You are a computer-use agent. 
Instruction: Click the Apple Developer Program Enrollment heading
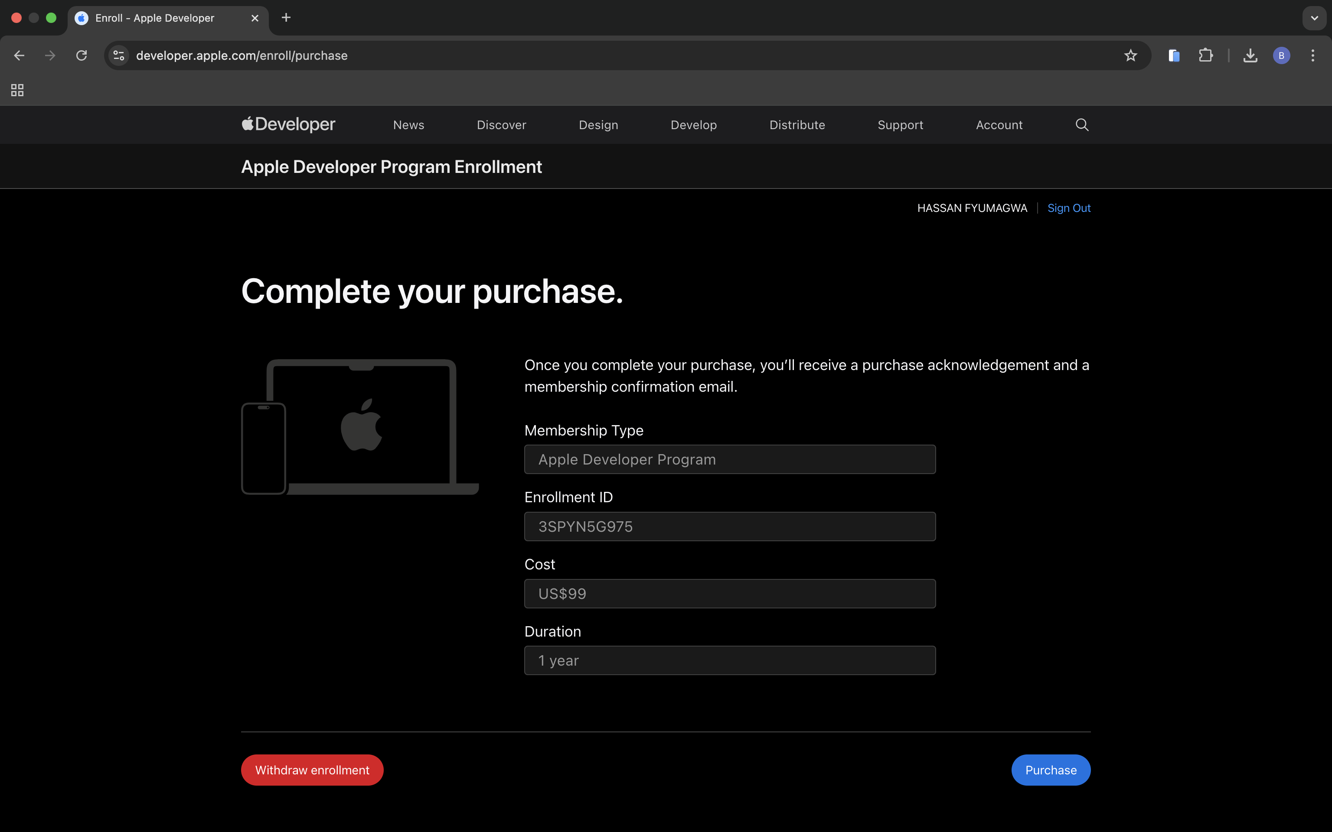click(x=392, y=167)
